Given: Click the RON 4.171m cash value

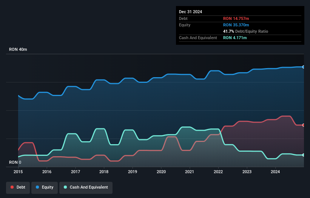Looking at the screenshot, I should coord(235,38).
